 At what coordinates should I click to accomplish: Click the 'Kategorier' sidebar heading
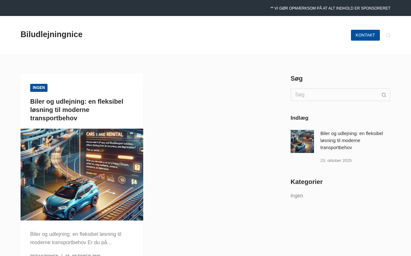(x=307, y=182)
